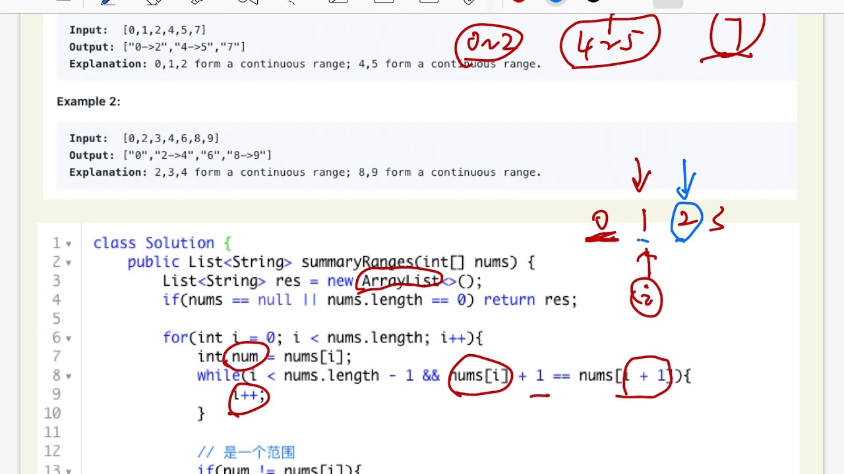Click the closing brace on line 10
The image size is (844, 474).
[201, 413]
